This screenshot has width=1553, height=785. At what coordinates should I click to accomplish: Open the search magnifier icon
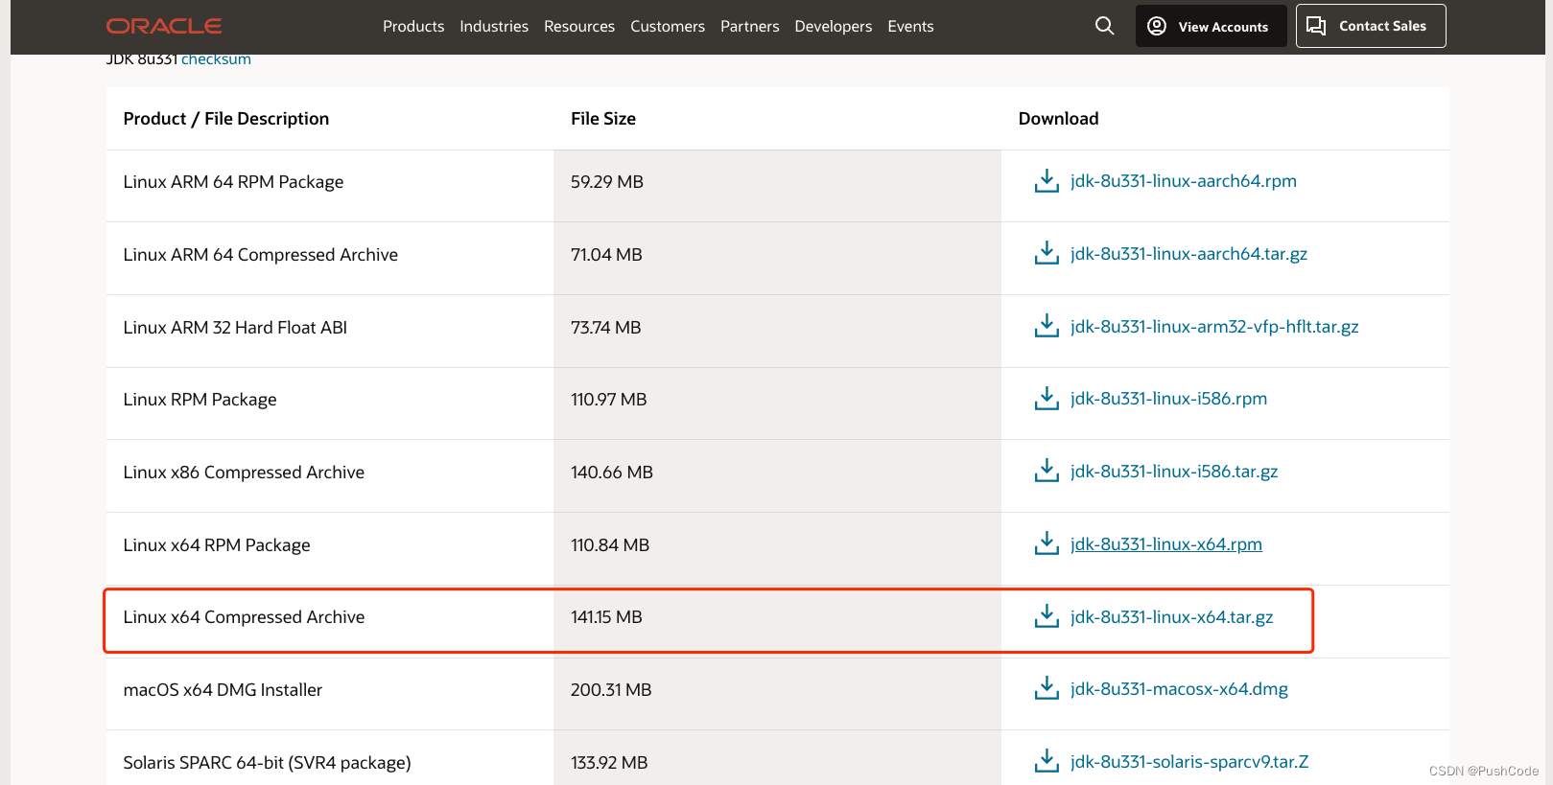[1105, 26]
